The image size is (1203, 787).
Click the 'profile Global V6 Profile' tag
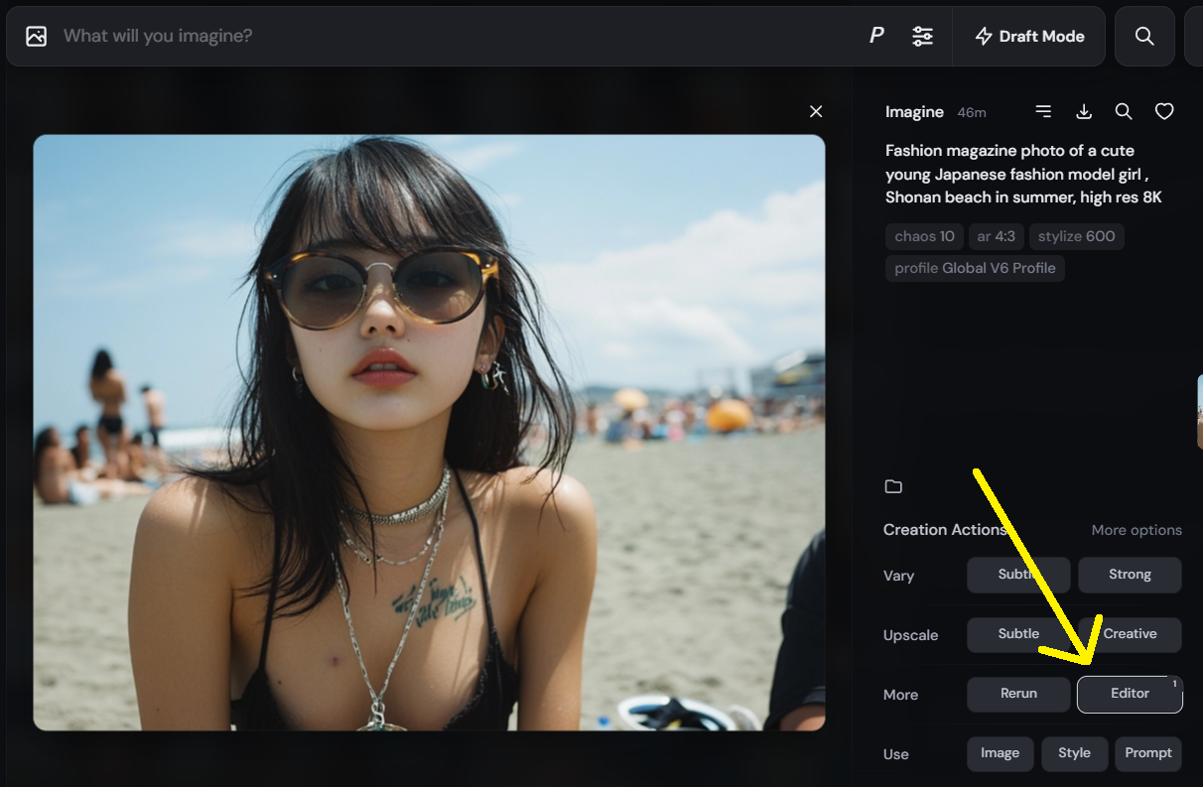[975, 268]
